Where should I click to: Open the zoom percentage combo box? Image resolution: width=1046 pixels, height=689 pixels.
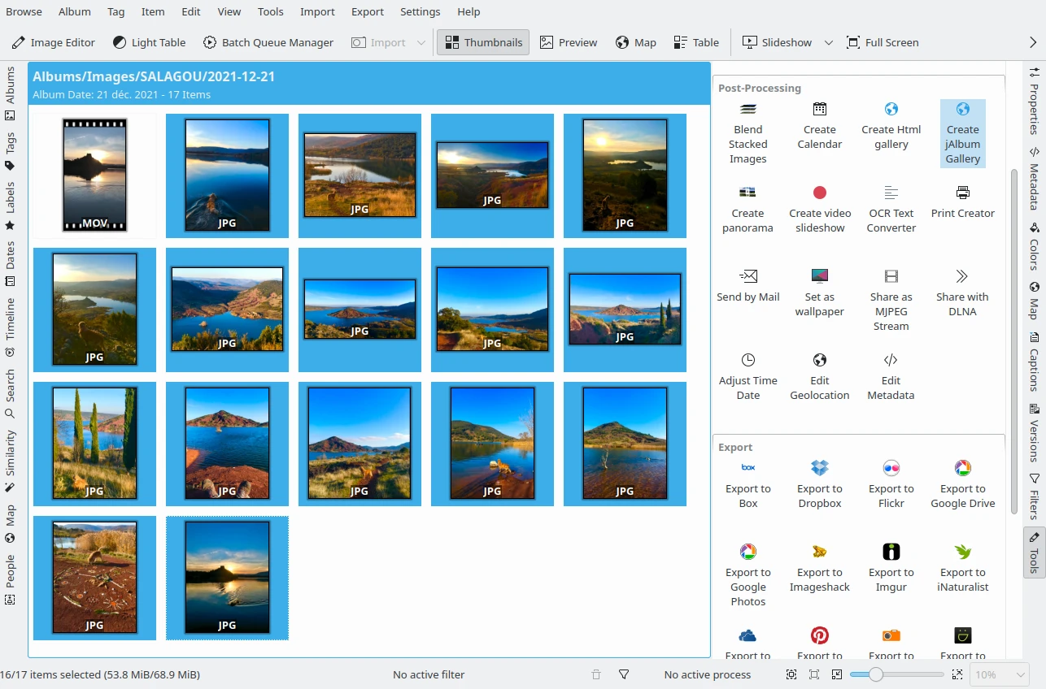(1000, 674)
